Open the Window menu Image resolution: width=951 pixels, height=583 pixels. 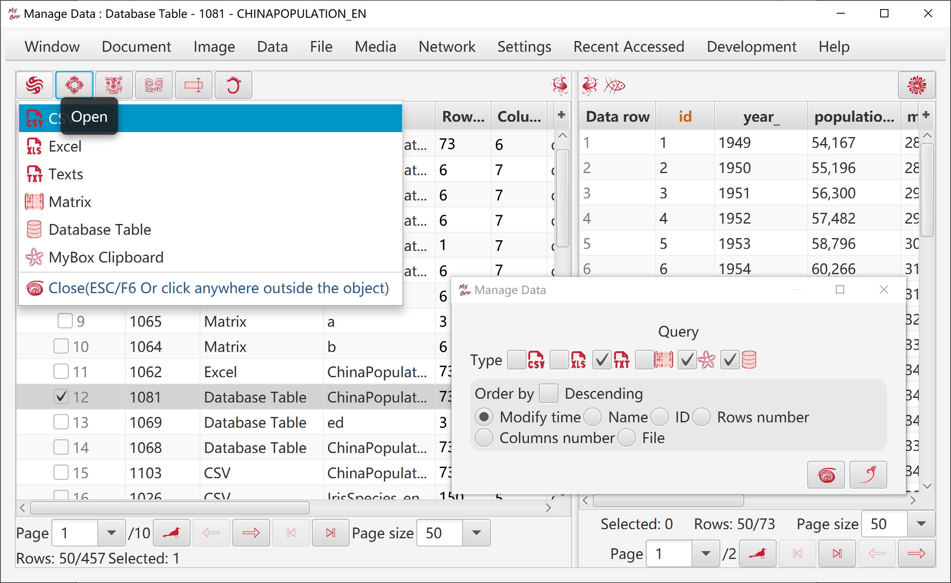[x=52, y=46]
